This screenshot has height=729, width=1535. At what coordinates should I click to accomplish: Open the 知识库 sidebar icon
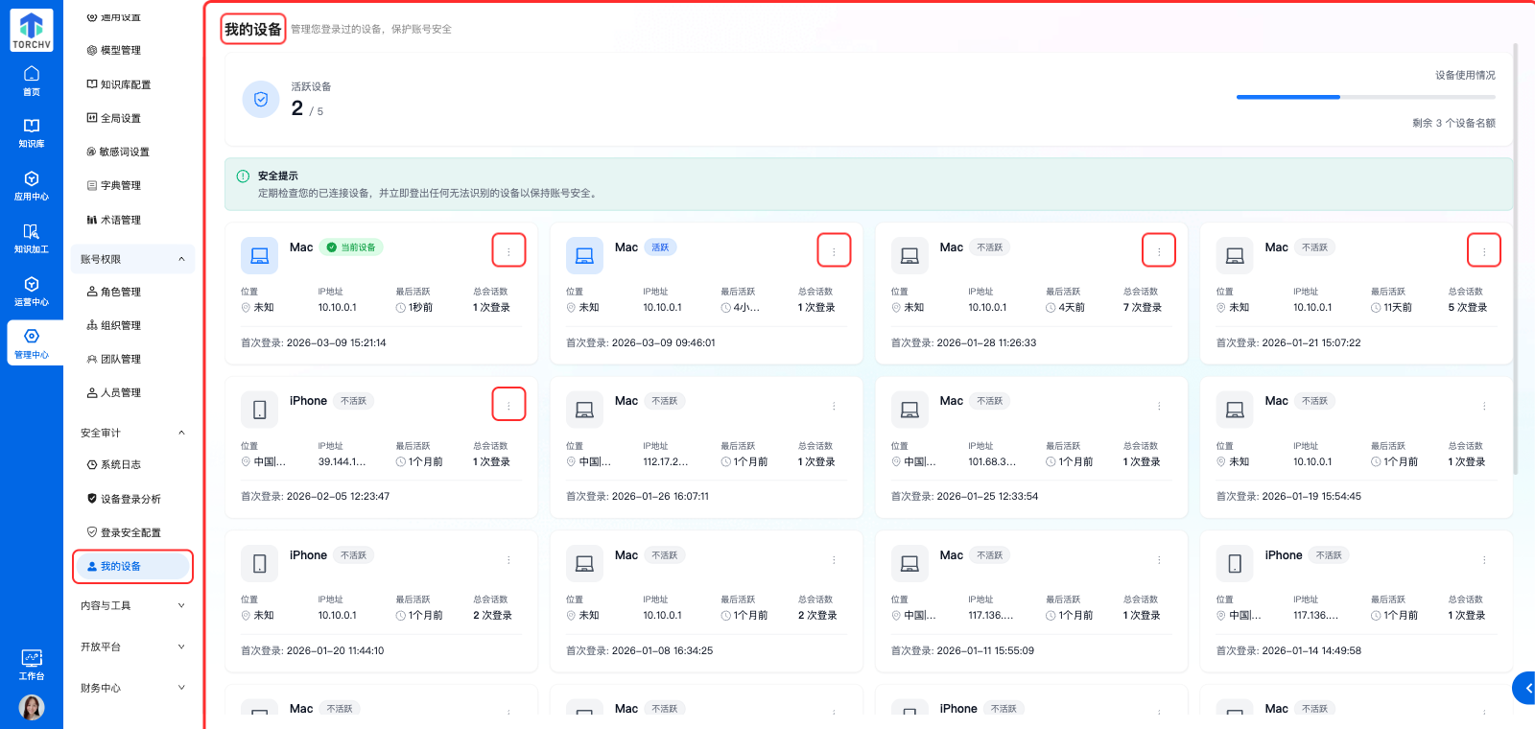[32, 133]
